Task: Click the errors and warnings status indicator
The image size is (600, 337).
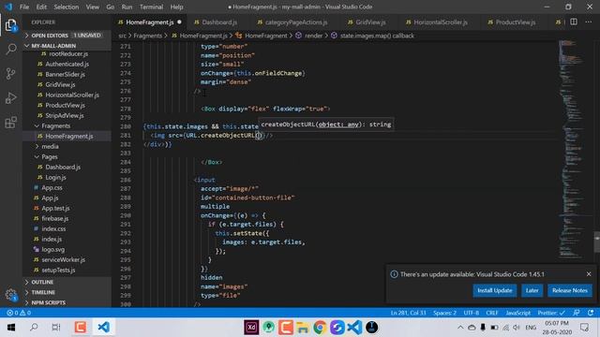Action: click(x=19, y=313)
